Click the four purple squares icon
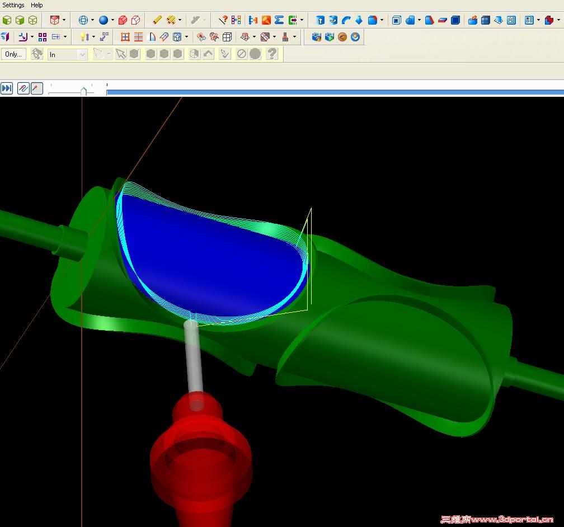This screenshot has width=564, height=527. [43, 37]
